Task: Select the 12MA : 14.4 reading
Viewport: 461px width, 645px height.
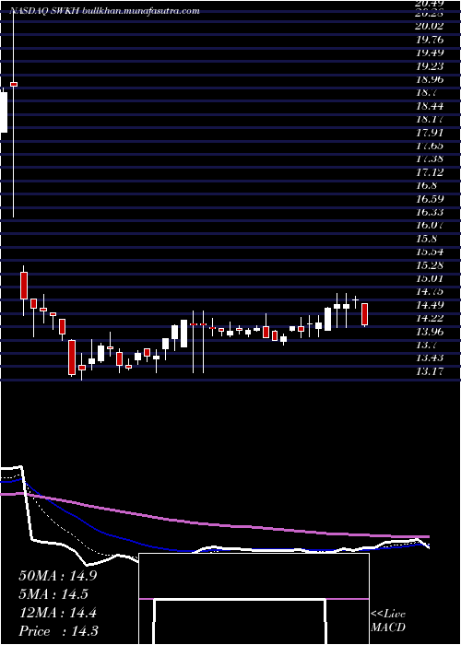Action: point(58,613)
